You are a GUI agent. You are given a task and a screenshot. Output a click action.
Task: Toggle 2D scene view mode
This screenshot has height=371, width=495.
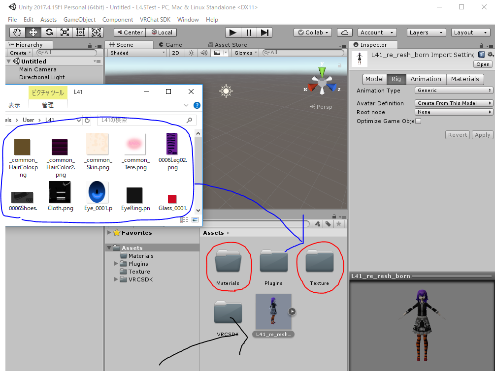click(x=175, y=53)
